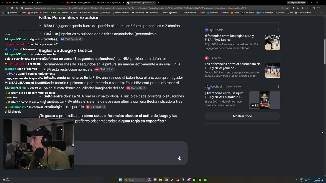
Task: Click the Mostrar todo button
Action: (242, 116)
